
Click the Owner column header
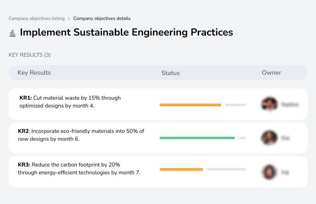(271, 73)
